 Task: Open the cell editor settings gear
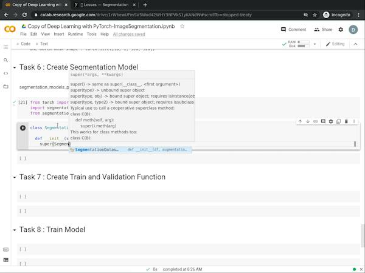pos(331,121)
